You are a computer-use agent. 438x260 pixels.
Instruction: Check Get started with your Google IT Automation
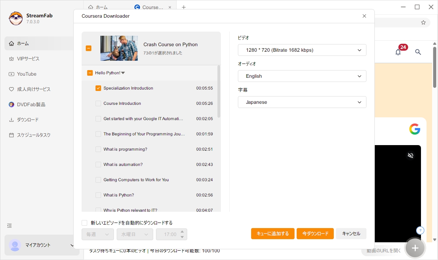coord(98,119)
